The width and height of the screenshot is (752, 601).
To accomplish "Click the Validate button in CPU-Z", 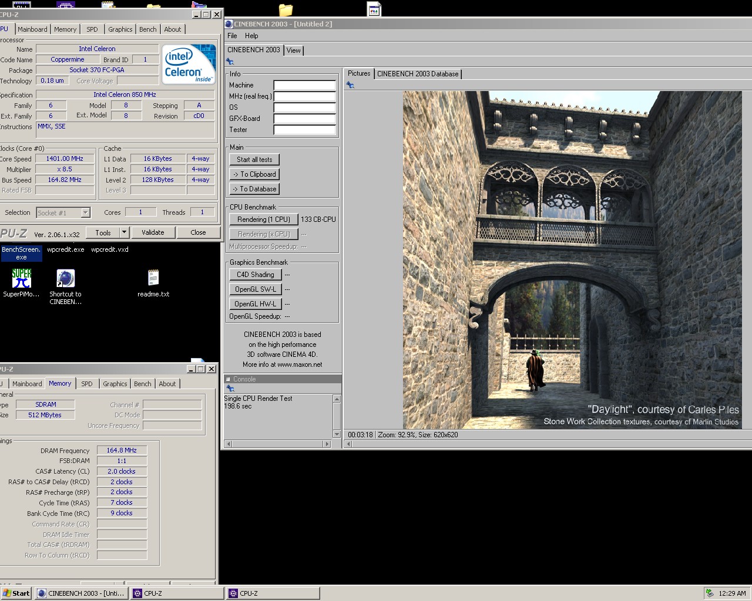I will click(x=153, y=232).
